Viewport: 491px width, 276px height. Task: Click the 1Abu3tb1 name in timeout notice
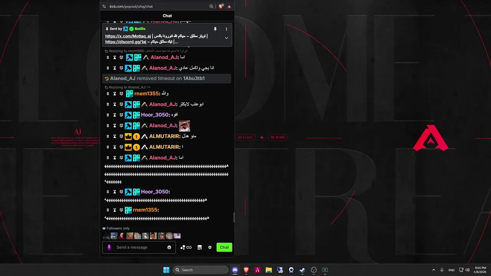(194, 78)
